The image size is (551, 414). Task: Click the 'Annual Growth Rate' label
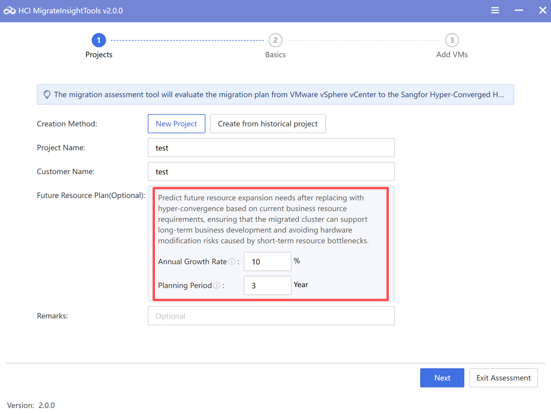[192, 261]
